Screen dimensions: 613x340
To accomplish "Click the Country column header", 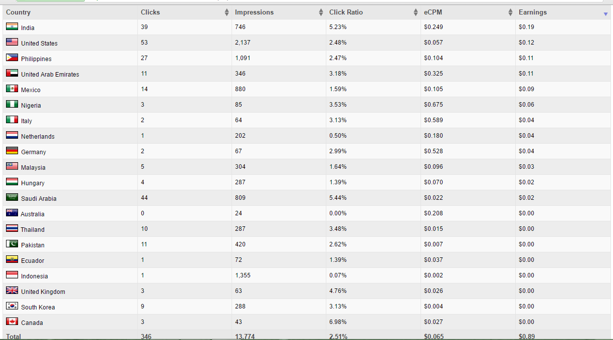I will click(19, 12).
